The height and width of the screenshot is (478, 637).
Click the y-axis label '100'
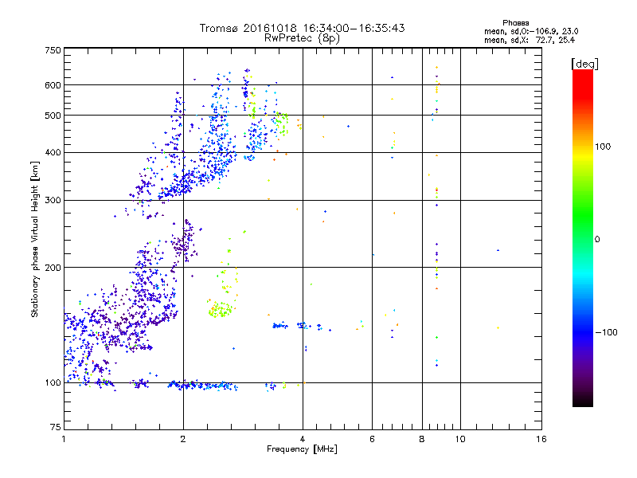53,382
